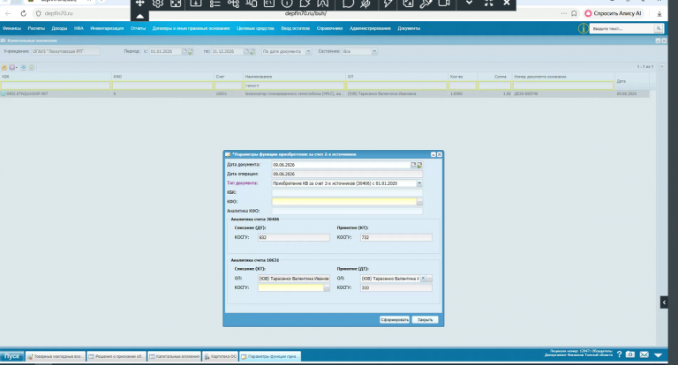Expand Тип документа dropdown in dialog
The width and height of the screenshot is (678, 365).
click(419, 183)
